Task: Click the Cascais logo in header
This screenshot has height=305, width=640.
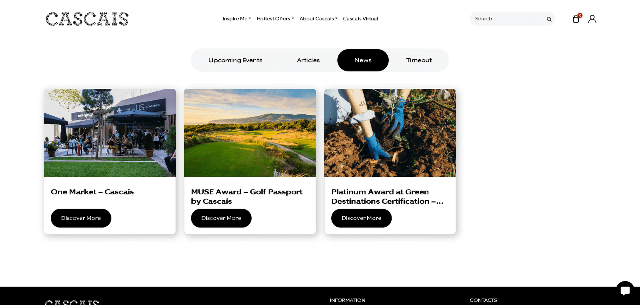Action: 87,19
